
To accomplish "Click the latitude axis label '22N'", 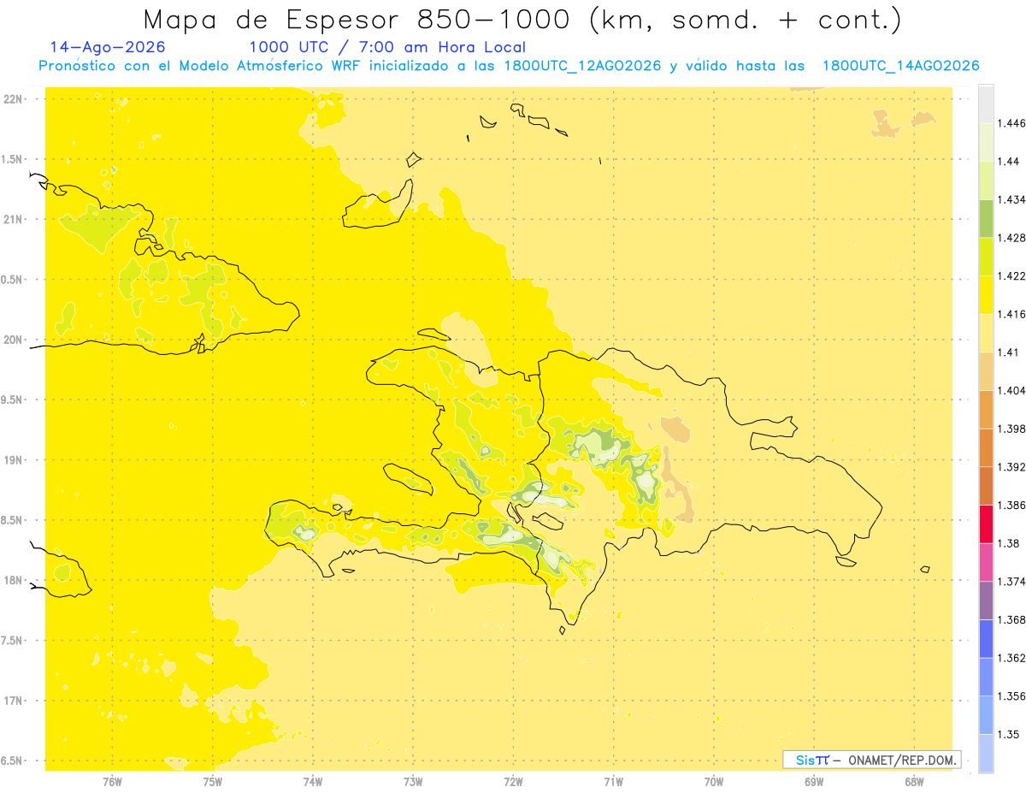I will click(x=14, y=99).
